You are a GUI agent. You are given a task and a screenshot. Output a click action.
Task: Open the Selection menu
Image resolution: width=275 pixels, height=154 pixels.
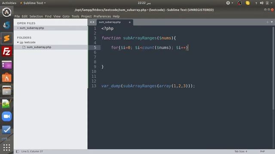[36, 16]
